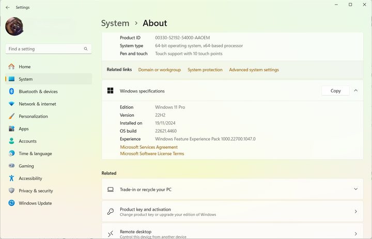Open the Remote desktop chevron
The image size is (372, 239).
pos(355,234)
